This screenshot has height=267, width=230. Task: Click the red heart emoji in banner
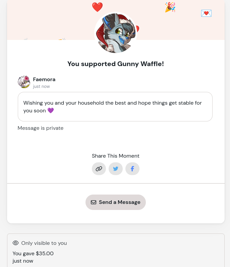97,7
